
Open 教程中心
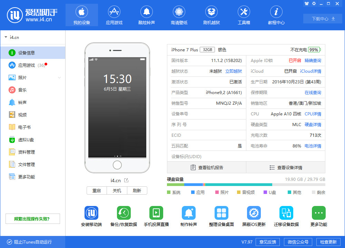click(276, 15)
